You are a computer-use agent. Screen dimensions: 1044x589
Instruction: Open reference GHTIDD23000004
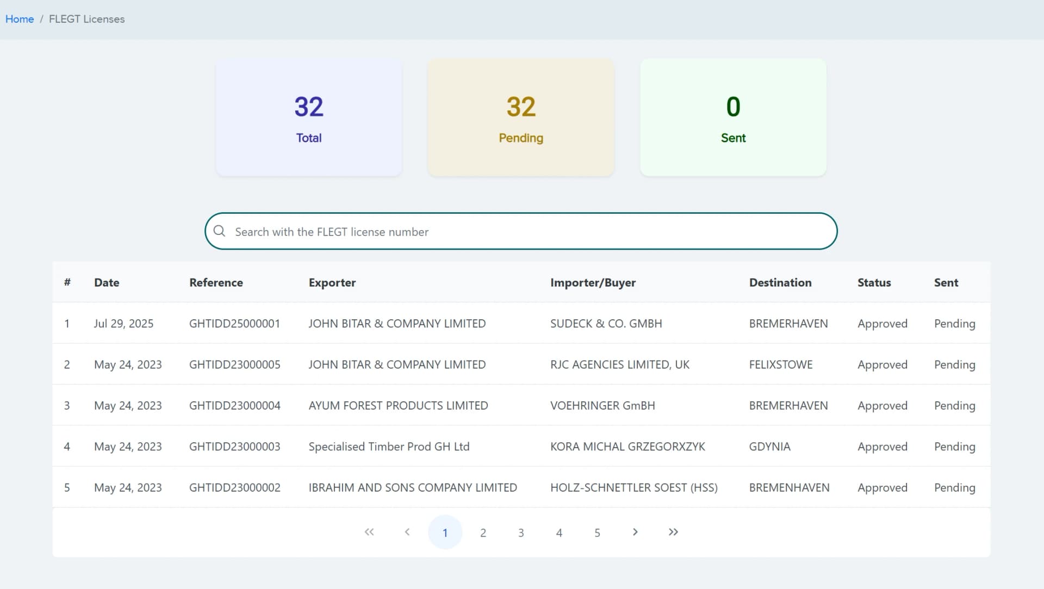point(234,406)
